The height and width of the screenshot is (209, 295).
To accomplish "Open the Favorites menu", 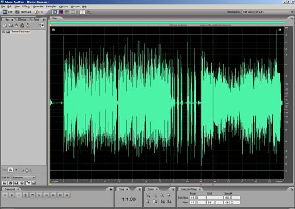I will coord(51,6).
